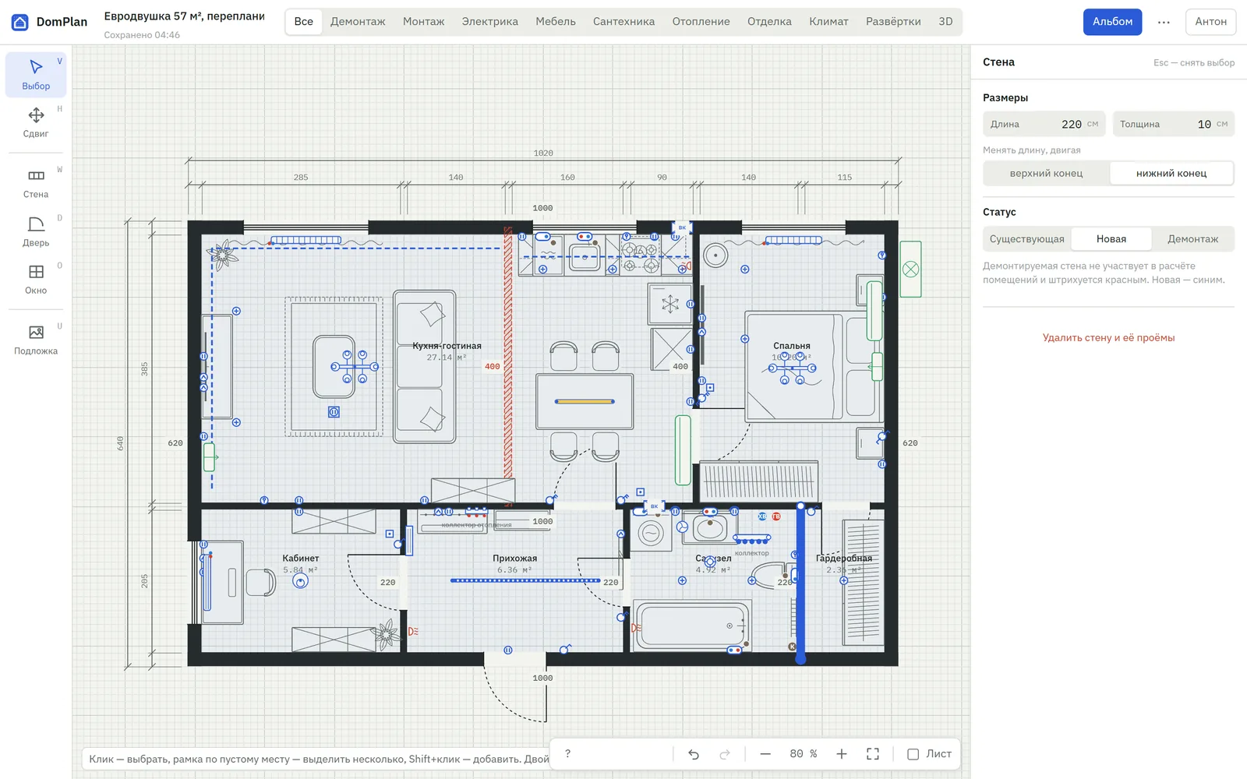The image size is (1247, 779).
Task: Open the Мебель layer tab
Action: click(556, 22)
